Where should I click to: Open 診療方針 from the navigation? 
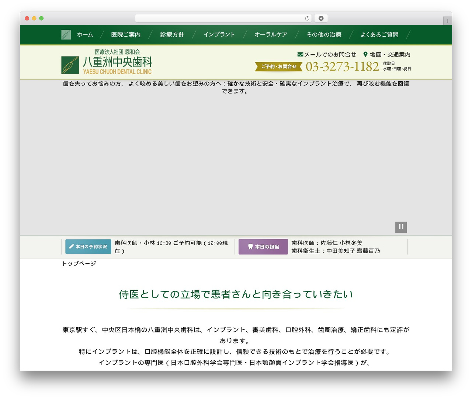click(x=172, y=35)
